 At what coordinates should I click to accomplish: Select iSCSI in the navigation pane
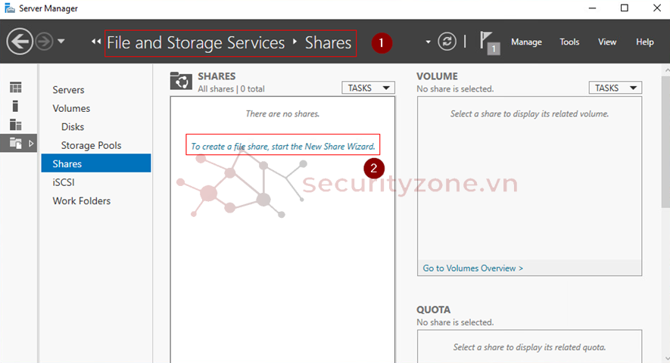point(64,182)
